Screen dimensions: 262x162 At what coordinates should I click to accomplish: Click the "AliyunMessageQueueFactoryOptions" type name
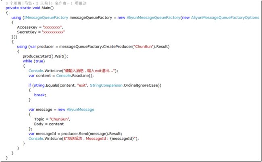(225, 18)
